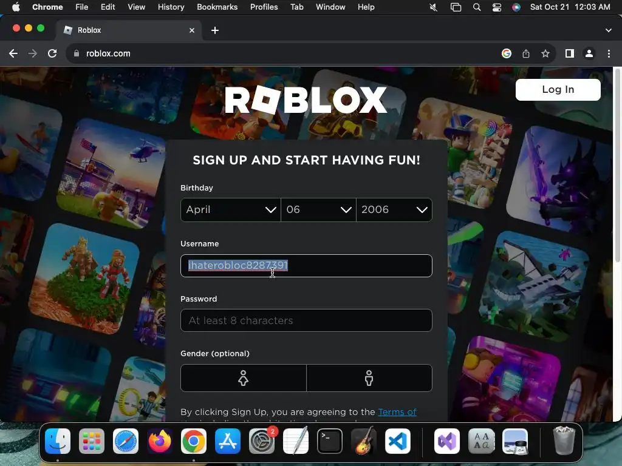This screenshot has width=622, height=466.
Task: Open Terminal from the Dock
Action: point(330,441)
